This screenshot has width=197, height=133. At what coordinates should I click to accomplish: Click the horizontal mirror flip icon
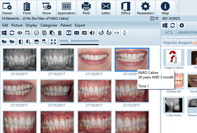(x=117, y=33)
